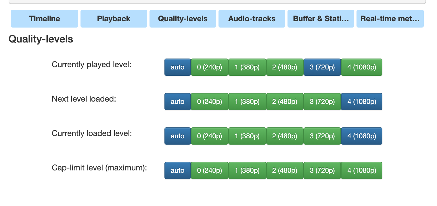Image resolution: width=437 pixels, height=206 pixels.
Task: Set currently loaded level to auto
Action: pos(177,136)
